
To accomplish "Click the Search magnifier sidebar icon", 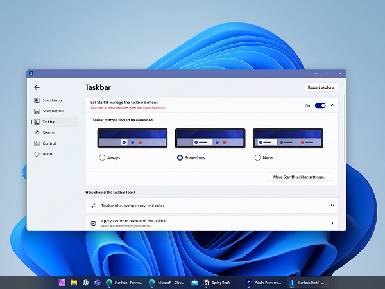I will pyautogui.click(x=37, y=132).
